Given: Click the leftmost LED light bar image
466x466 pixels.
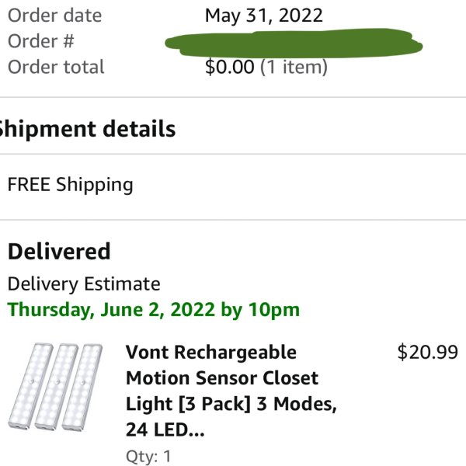Looking at the screenshot, I should pos(30,386).
